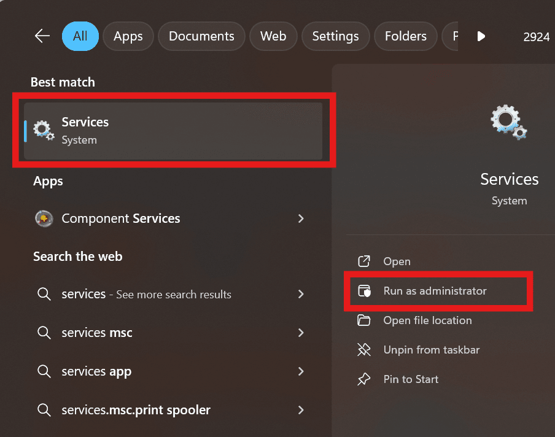The image size is (555, 437).
Task: Switch to the Documents filter tab
Action: click(x=201, y=36)
